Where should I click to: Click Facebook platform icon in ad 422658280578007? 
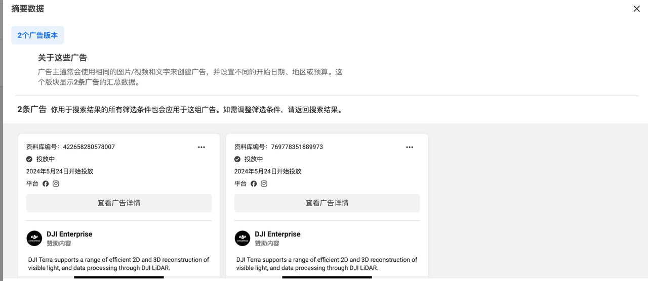pos(46,183)
